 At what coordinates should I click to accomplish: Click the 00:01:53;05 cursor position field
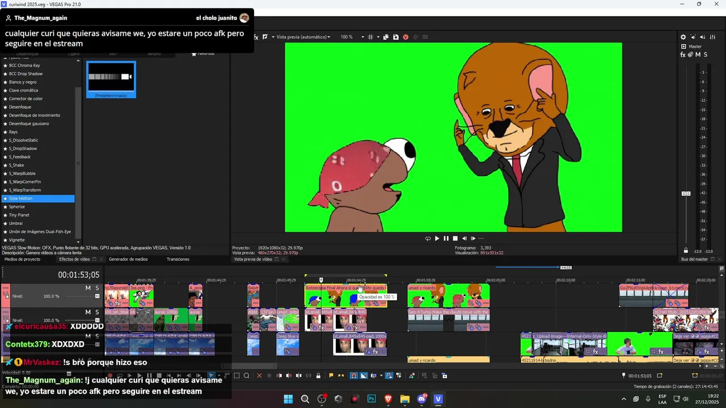point(78,275)
